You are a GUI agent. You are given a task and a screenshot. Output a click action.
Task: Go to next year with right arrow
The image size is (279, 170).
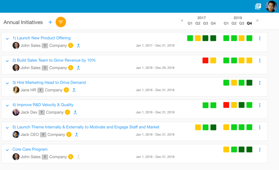258,20
